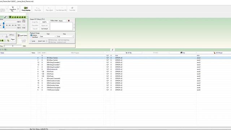Image resolution: width=231 pixels, height=130 pixels.
Task: Click the black square icon in green icon row
Action: 10,17
